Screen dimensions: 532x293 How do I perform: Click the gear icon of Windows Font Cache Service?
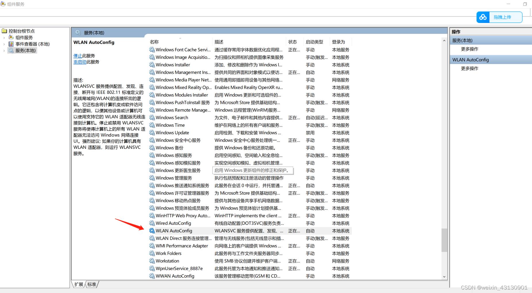click(x=152, y=50)
